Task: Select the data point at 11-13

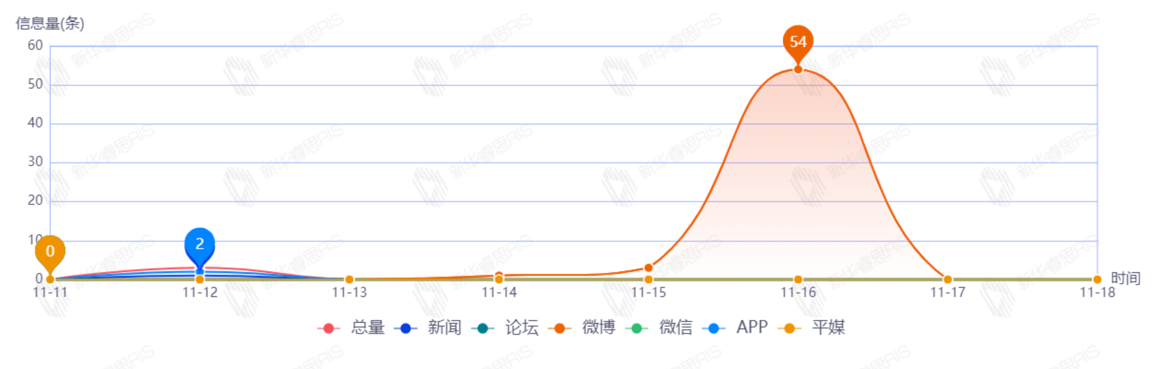Action: (349, 280)
